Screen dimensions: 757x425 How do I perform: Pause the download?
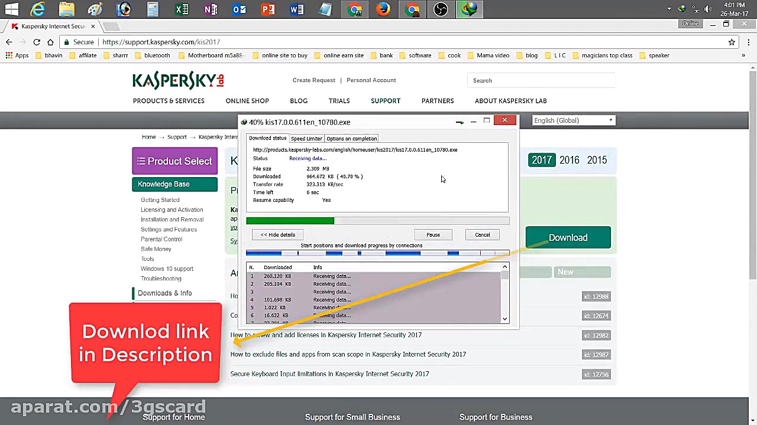[433, 234]
